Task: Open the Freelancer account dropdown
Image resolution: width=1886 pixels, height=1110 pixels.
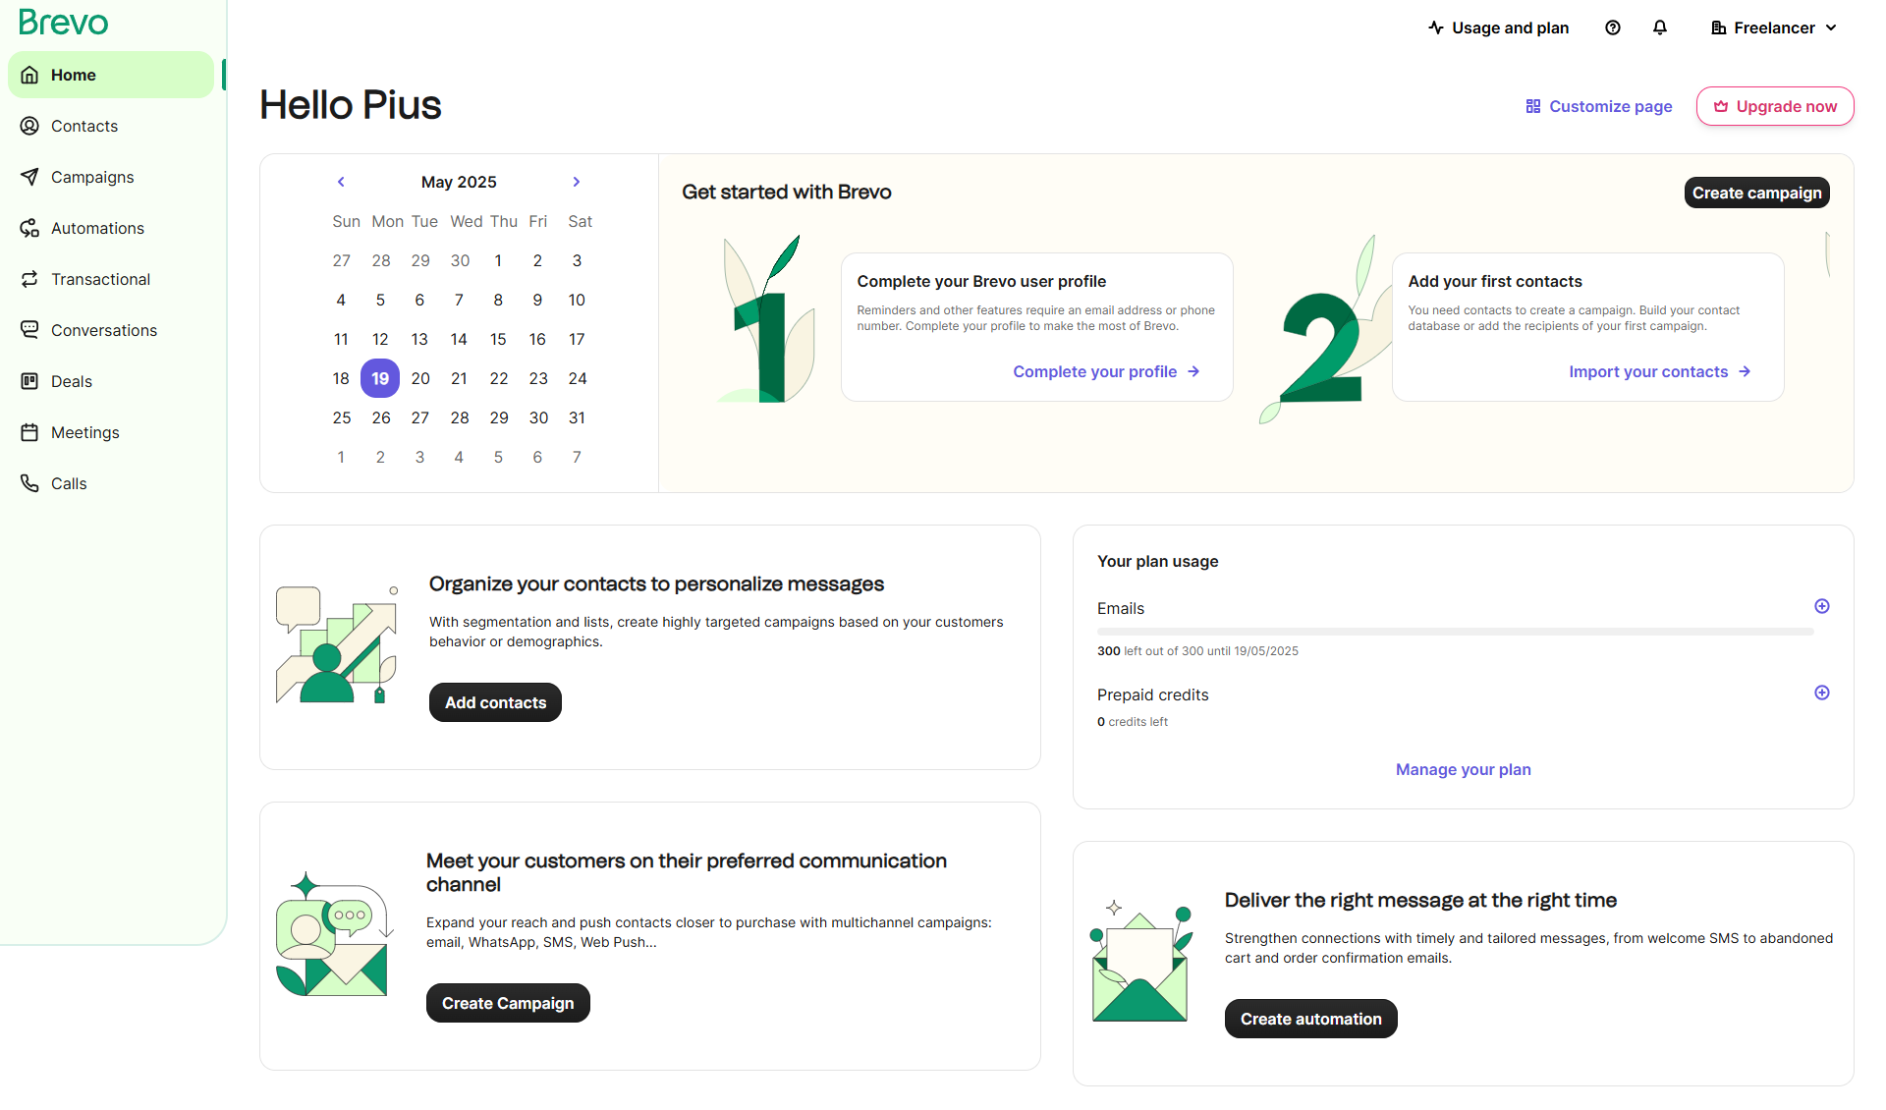Action: pos(1774,28)
